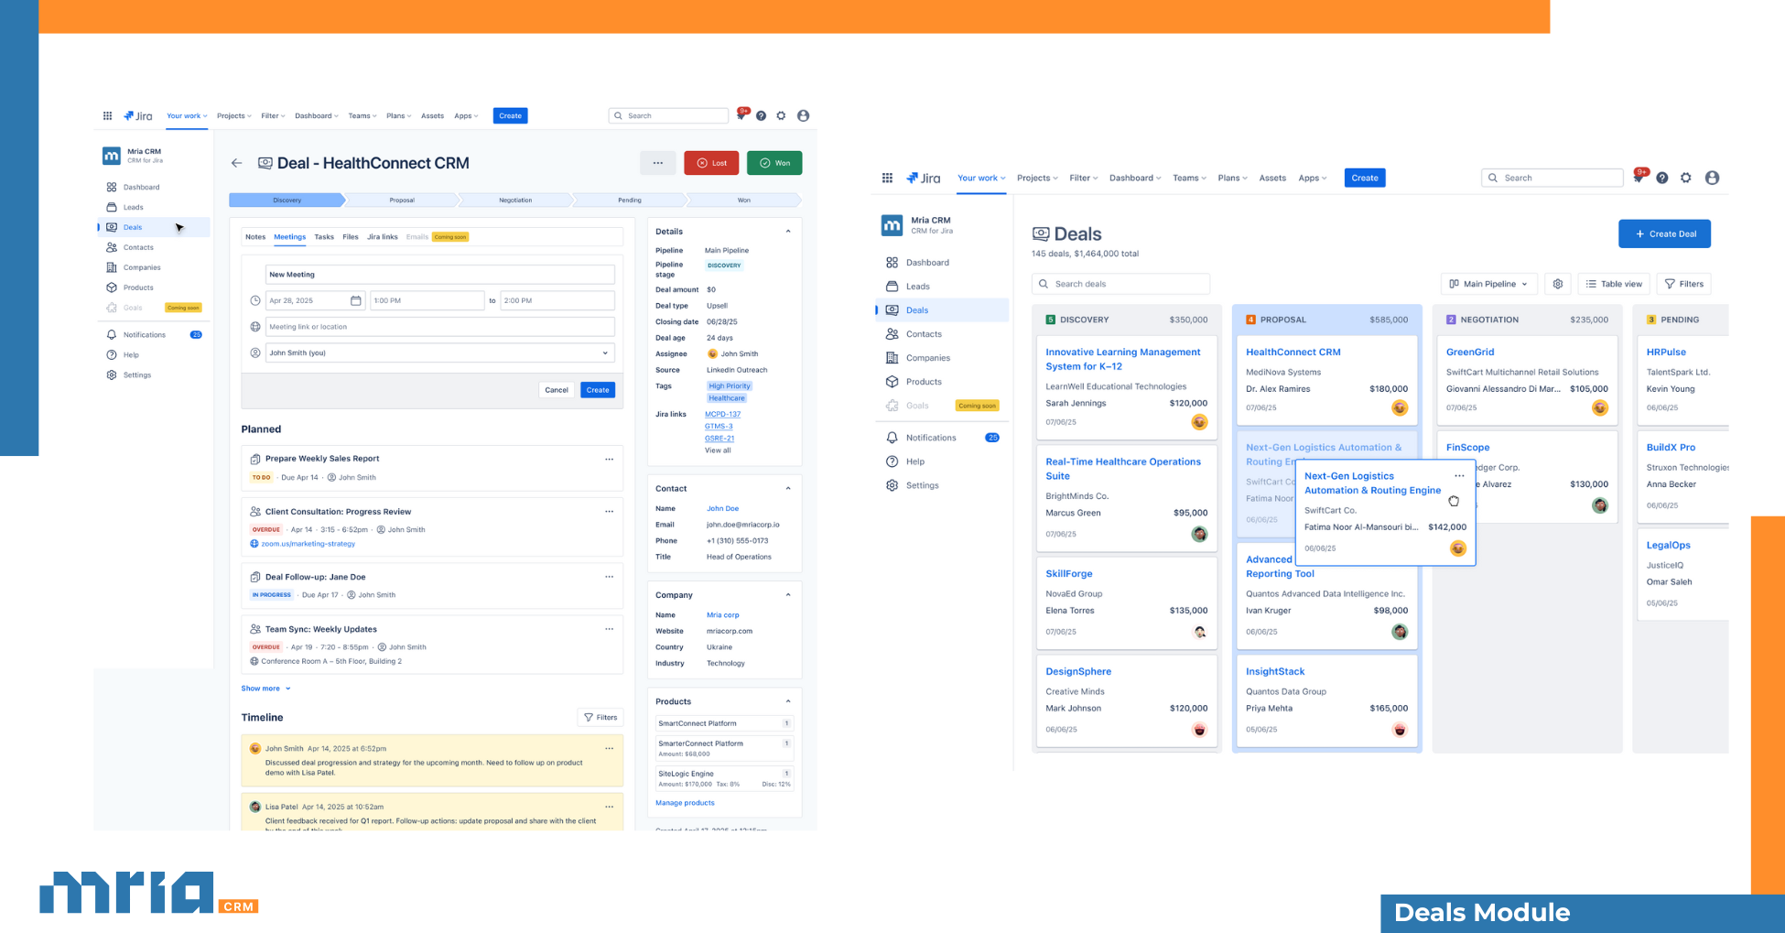Open Teams menu on Deals board page
1785x933 pixels.
(1189, 178)
